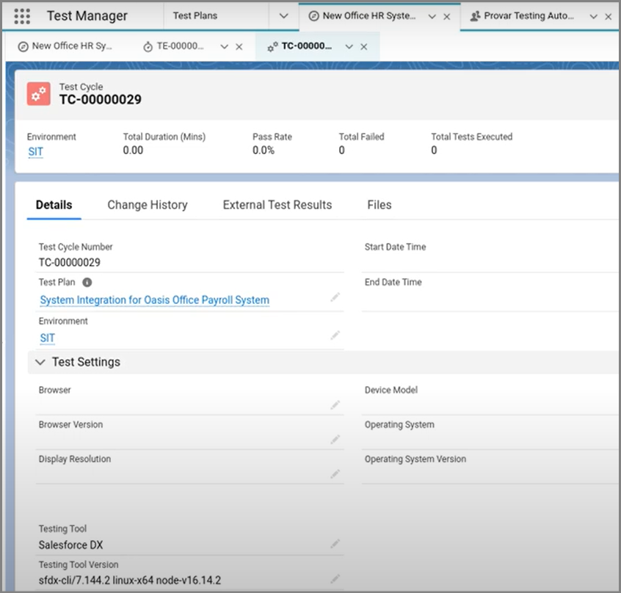Click the TC-00000029 record title
This screenshot has width=621, height=593.
coord(101,99)
